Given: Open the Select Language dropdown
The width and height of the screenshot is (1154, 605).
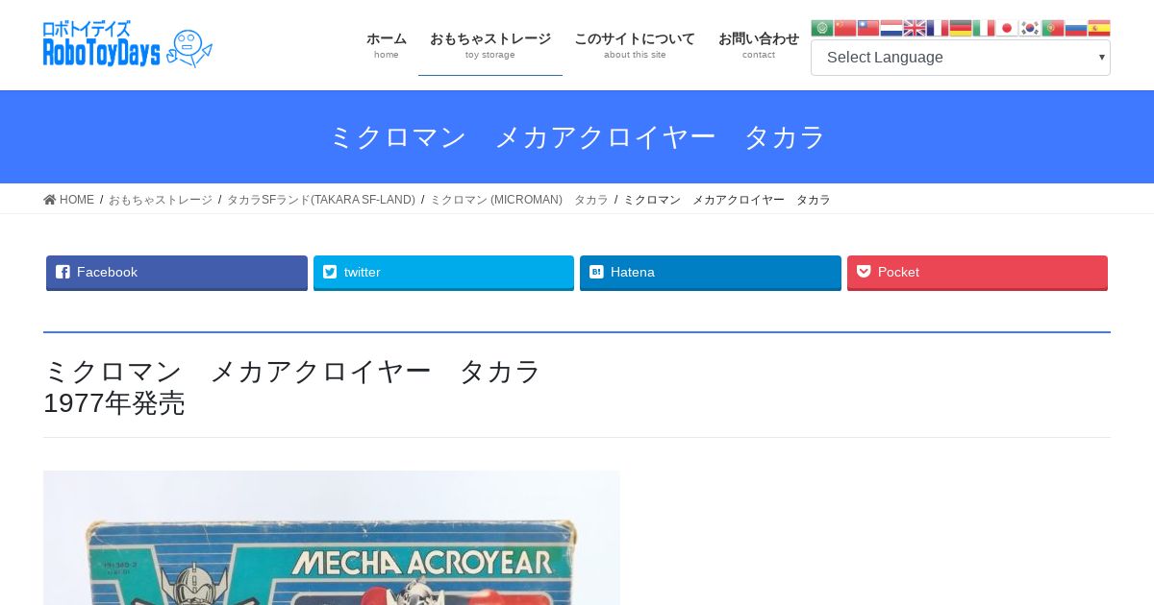Looking at the screenshot, I should [961, 58].
